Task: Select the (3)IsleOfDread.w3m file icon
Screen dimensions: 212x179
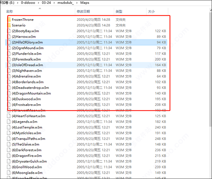Action: (9, 65)
